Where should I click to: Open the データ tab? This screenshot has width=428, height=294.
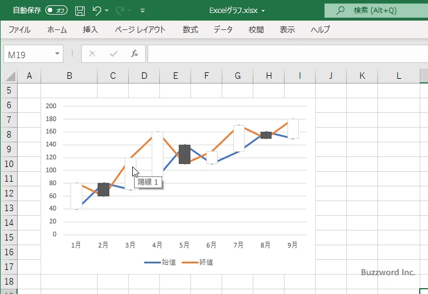click(x=223, y=29)
